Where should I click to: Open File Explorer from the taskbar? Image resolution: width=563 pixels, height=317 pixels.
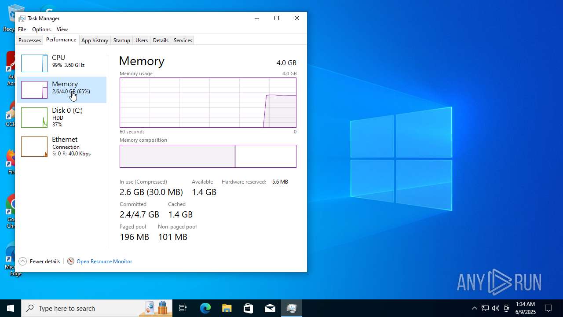click(x=227, y=308)
